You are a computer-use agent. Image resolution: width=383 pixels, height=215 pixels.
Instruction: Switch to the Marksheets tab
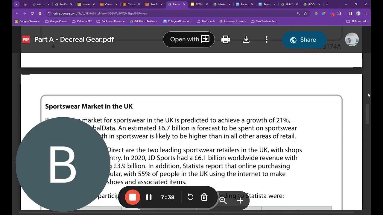pyautogui.click(x=222, y=4)
